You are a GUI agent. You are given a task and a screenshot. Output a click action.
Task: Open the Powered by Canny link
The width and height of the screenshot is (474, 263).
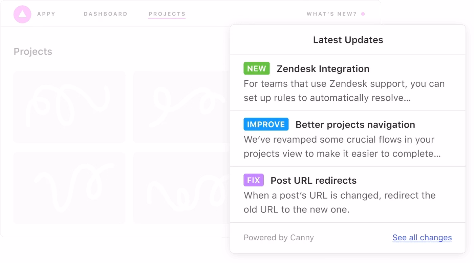tap(279, 238)
